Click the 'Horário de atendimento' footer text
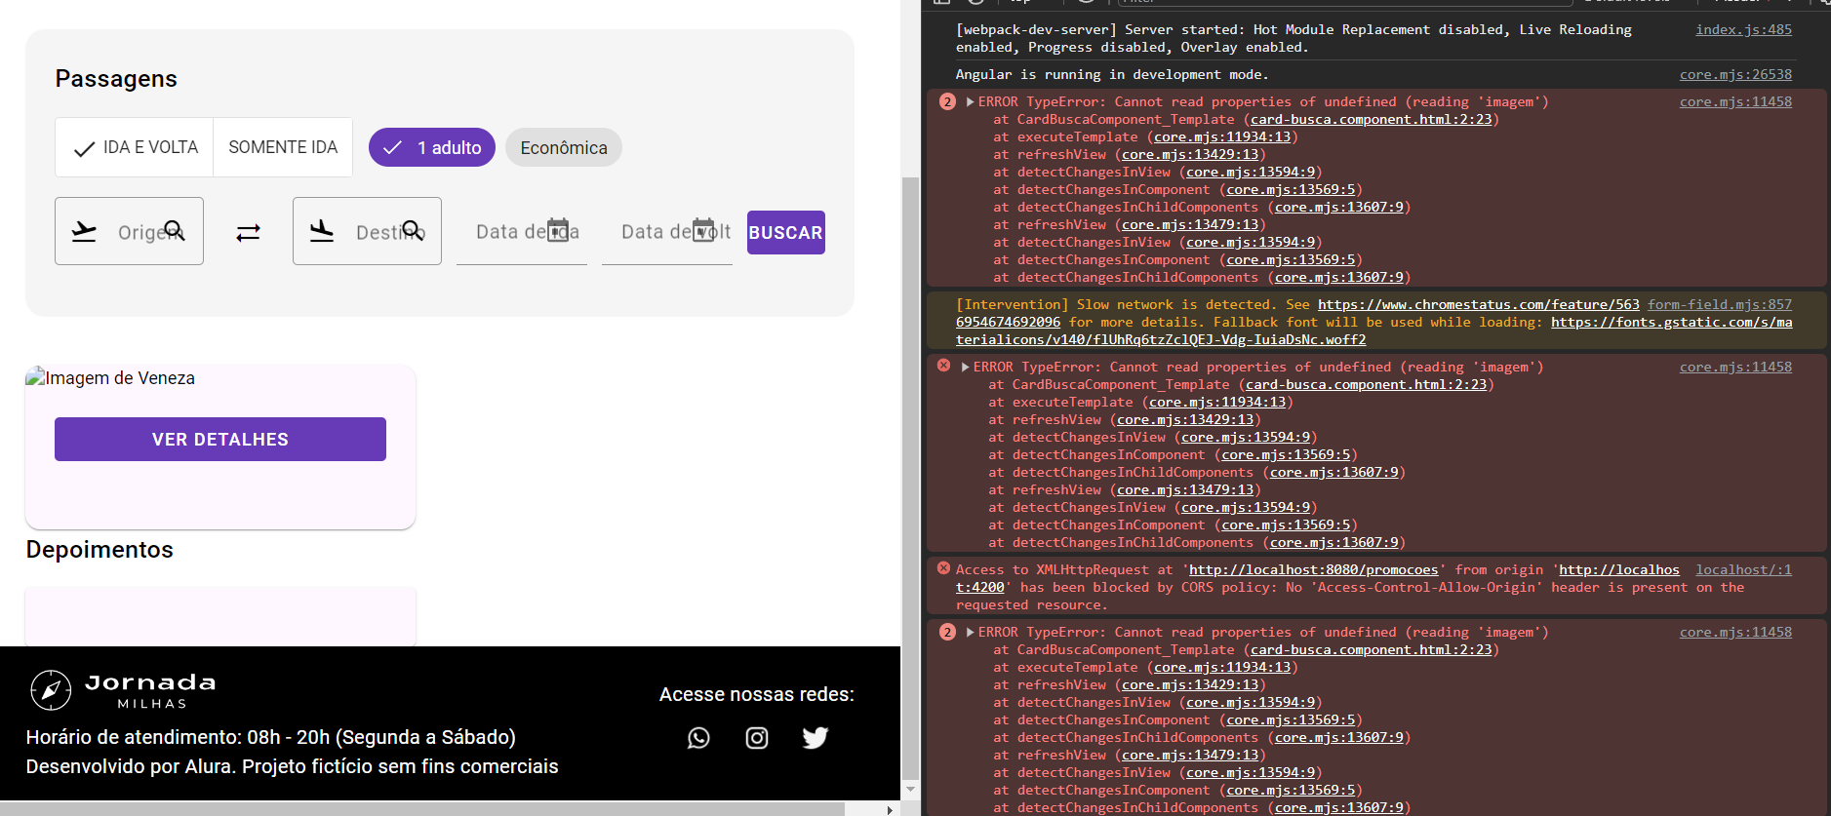1831x816 pixels. tap(271, 737)
